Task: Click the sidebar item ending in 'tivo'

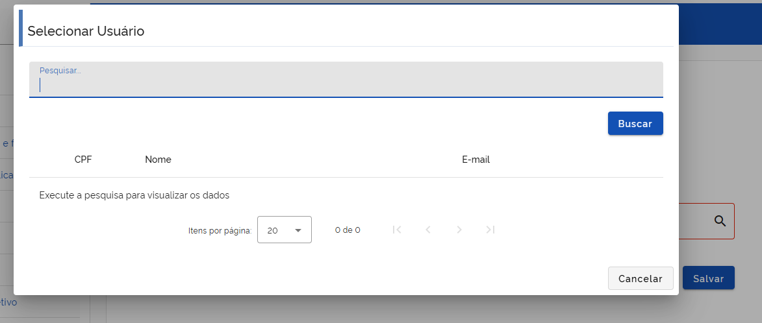Action: coord(8,302)
